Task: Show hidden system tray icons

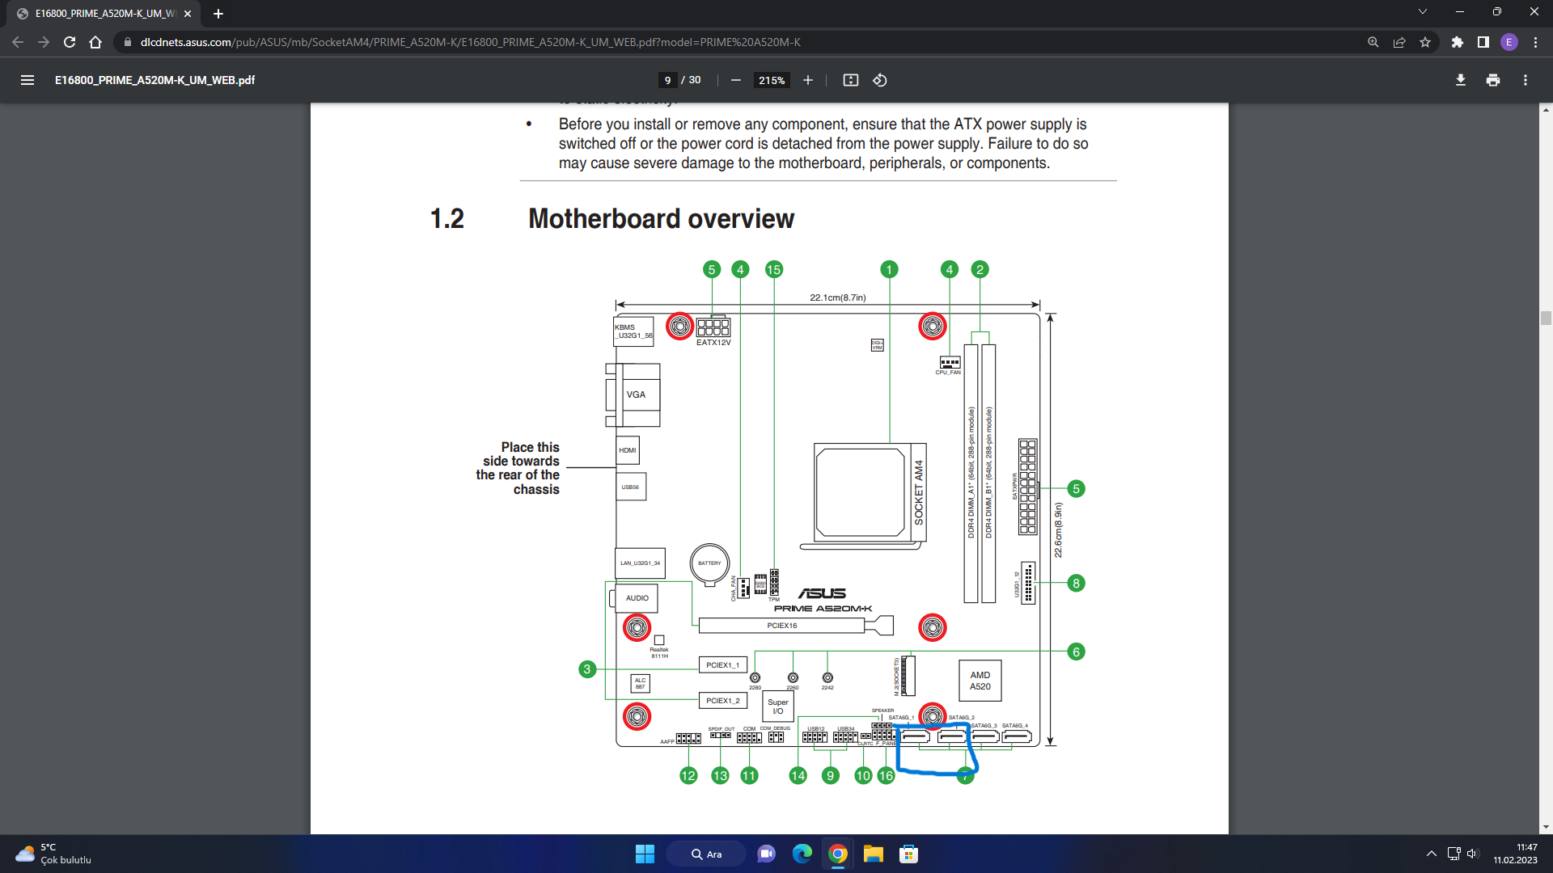Action: 1431,854
